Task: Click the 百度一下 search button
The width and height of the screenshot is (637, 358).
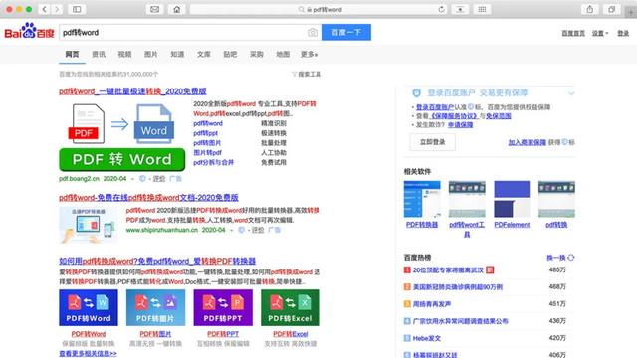Action: (346, 32)
